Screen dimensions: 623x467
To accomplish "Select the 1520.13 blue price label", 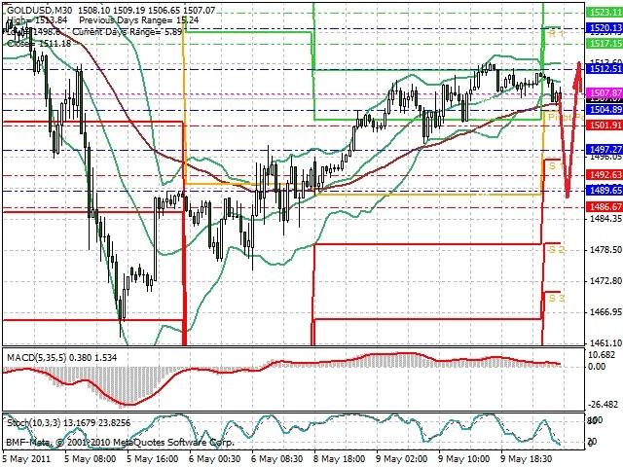I will pos(605,28).
